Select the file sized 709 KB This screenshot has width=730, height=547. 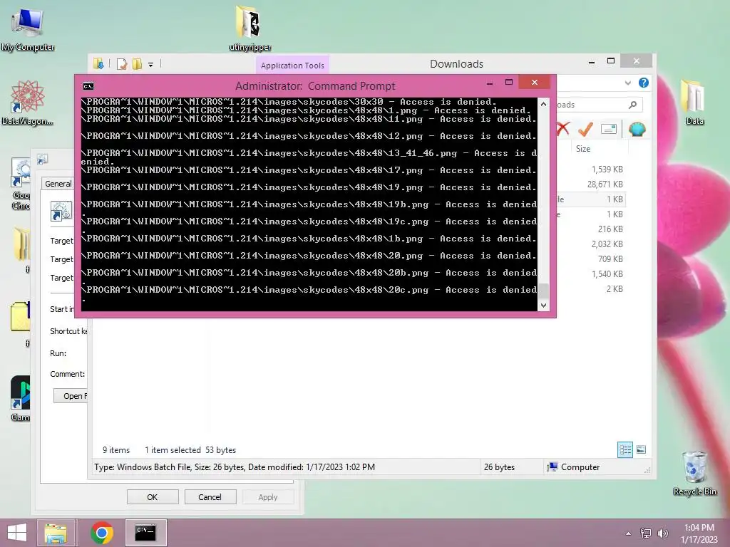[610, 259]
